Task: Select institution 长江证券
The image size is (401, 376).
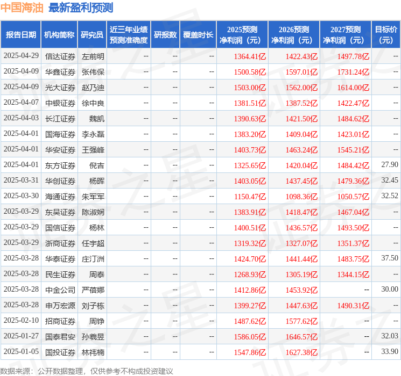Action: [x=60, y=119]
